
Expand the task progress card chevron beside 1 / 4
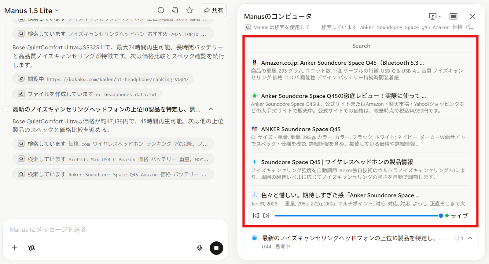coord(470,238)
